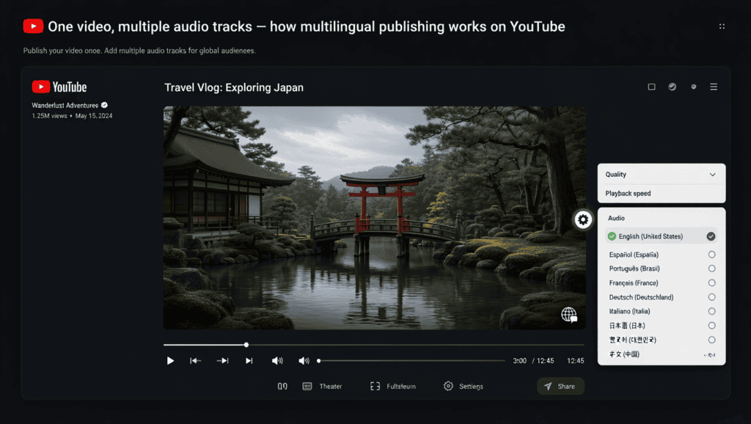Click the small dot icon above the video

(x=694, y=87)
